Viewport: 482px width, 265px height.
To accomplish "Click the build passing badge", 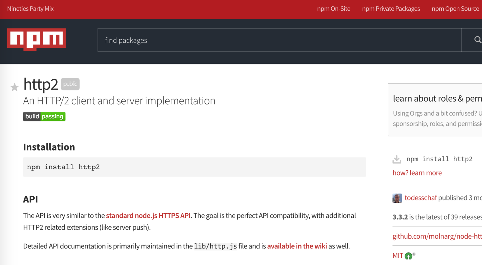I will click(44, 117).
